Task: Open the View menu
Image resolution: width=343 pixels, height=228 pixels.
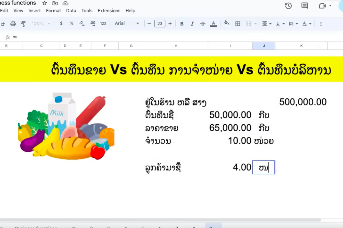Action: point(18,11)
